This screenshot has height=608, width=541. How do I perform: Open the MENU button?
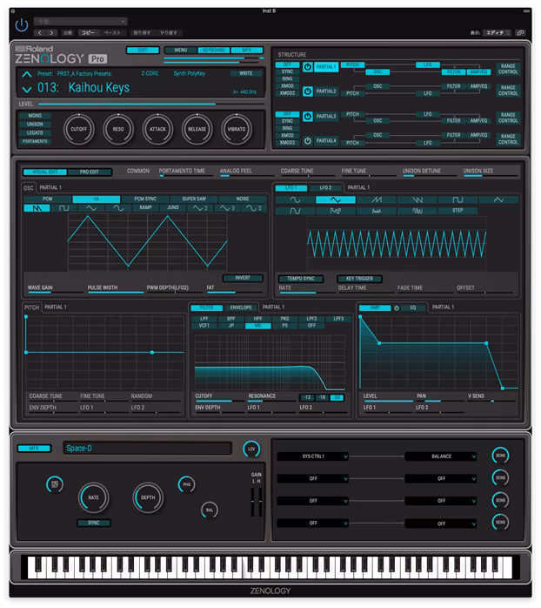coord(180,50)
